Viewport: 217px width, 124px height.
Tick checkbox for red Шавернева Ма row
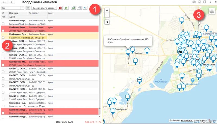click(x=3, y=65)
